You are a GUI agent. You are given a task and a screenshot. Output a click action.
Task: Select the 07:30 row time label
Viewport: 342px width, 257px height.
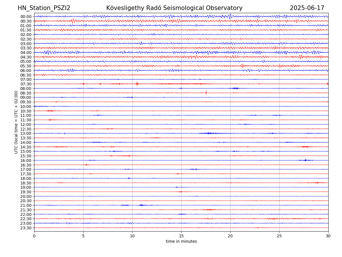pyautogui.click(x=26, y=84)
